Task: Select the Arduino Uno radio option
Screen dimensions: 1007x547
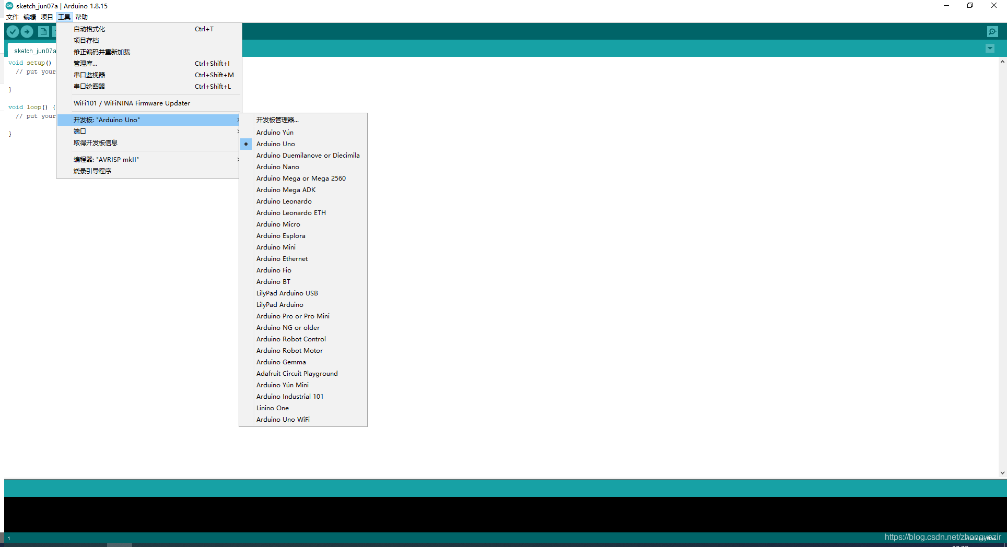Action: coord(303,144)
